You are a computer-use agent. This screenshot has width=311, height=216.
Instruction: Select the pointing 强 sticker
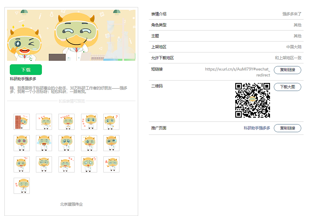[x=111, y=164]
